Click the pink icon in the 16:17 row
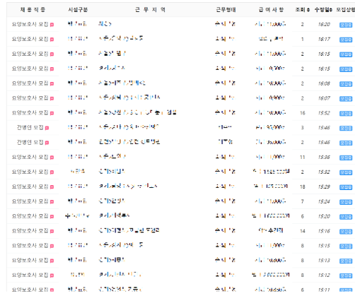The width and height of the screenshot is (355, 296). pos(52,40)
